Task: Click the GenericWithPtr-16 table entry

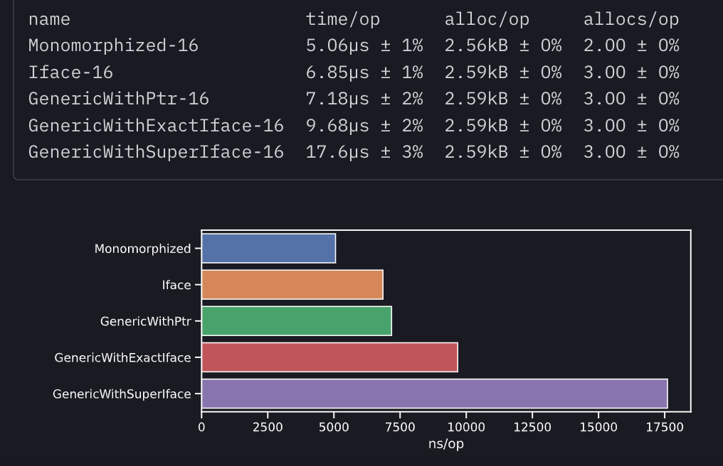Action: (119, 99)
